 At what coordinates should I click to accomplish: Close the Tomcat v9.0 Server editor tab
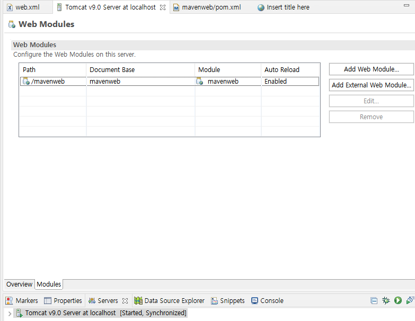pos(163,7)
